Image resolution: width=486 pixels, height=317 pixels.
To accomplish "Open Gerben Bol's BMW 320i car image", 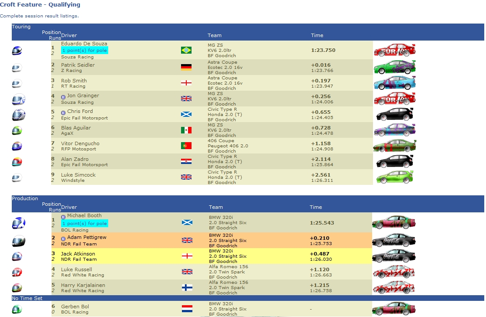I will 394,309.
